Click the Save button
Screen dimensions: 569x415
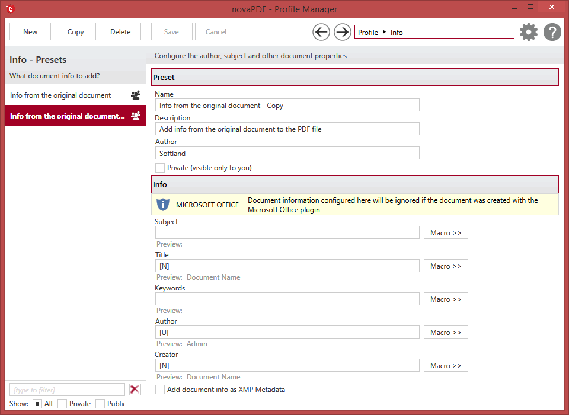pyautogui.click(x=171, y=31)
